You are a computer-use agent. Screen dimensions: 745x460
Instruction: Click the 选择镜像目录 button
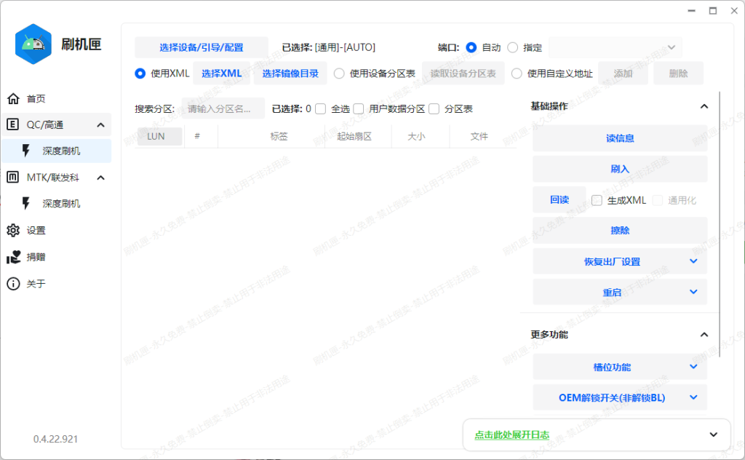click(x=290, y=73)
